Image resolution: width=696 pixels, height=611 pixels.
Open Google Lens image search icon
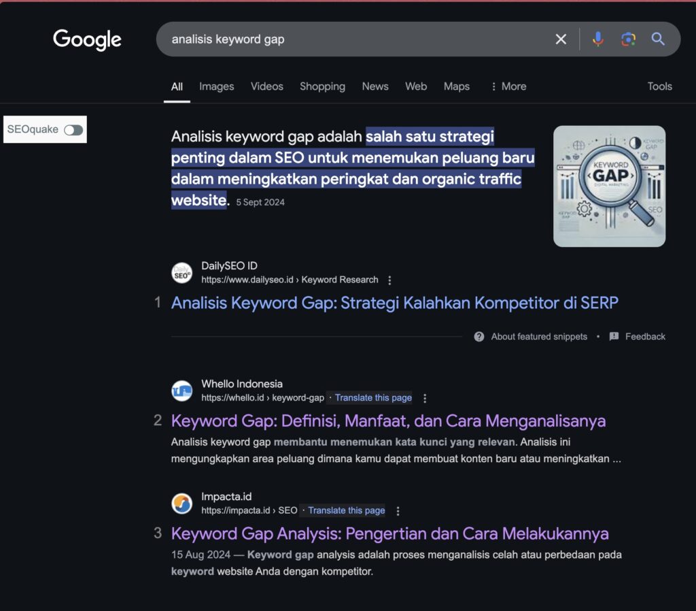tap(628, 39)
